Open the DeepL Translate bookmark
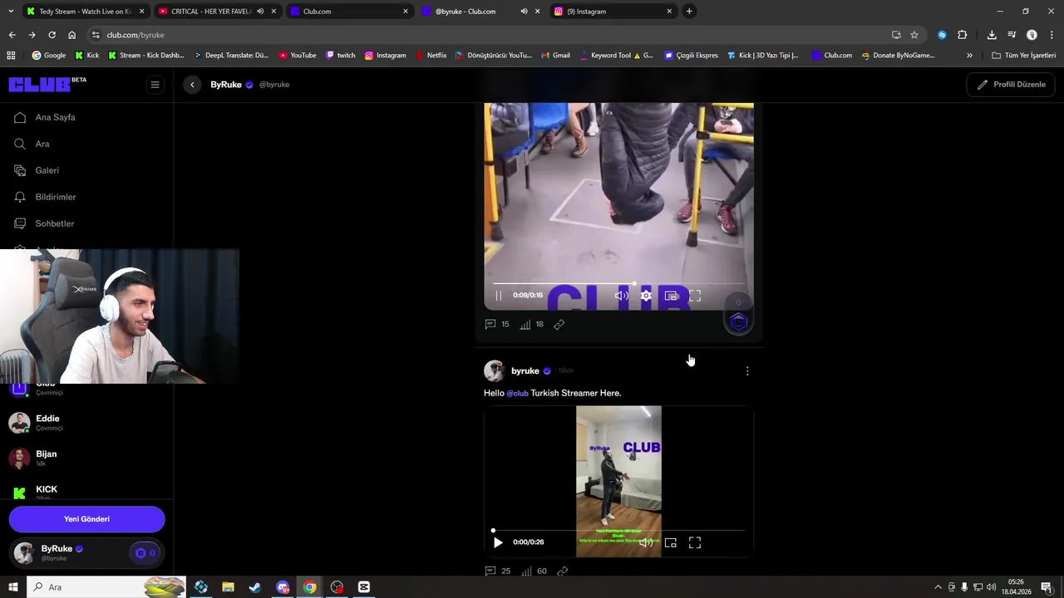The height and width of the screenshot is (598, 1064). tap(230, 56)
